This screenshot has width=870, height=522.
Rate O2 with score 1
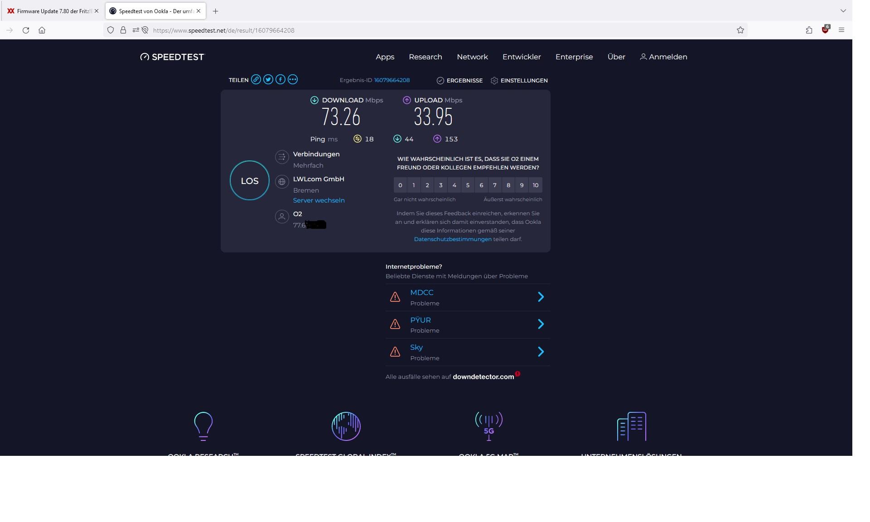tap(414, 185)
